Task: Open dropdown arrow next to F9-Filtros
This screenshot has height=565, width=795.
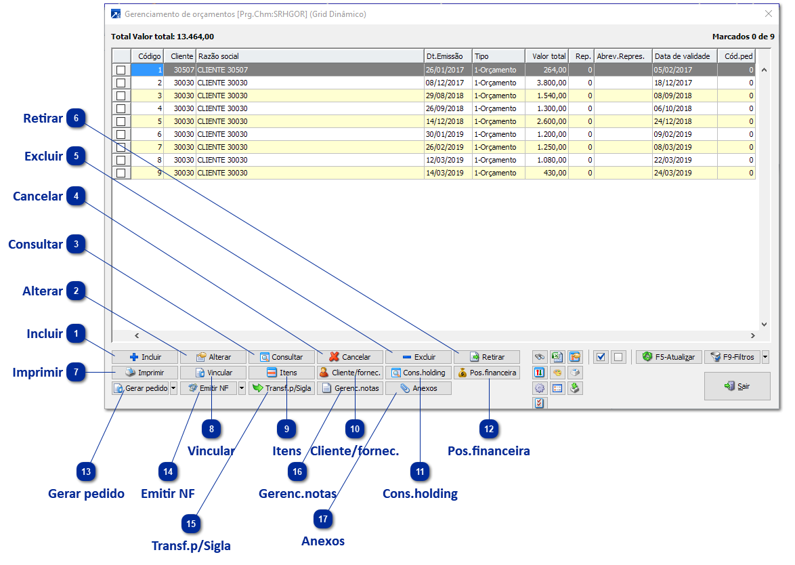Action: point(765,357)
